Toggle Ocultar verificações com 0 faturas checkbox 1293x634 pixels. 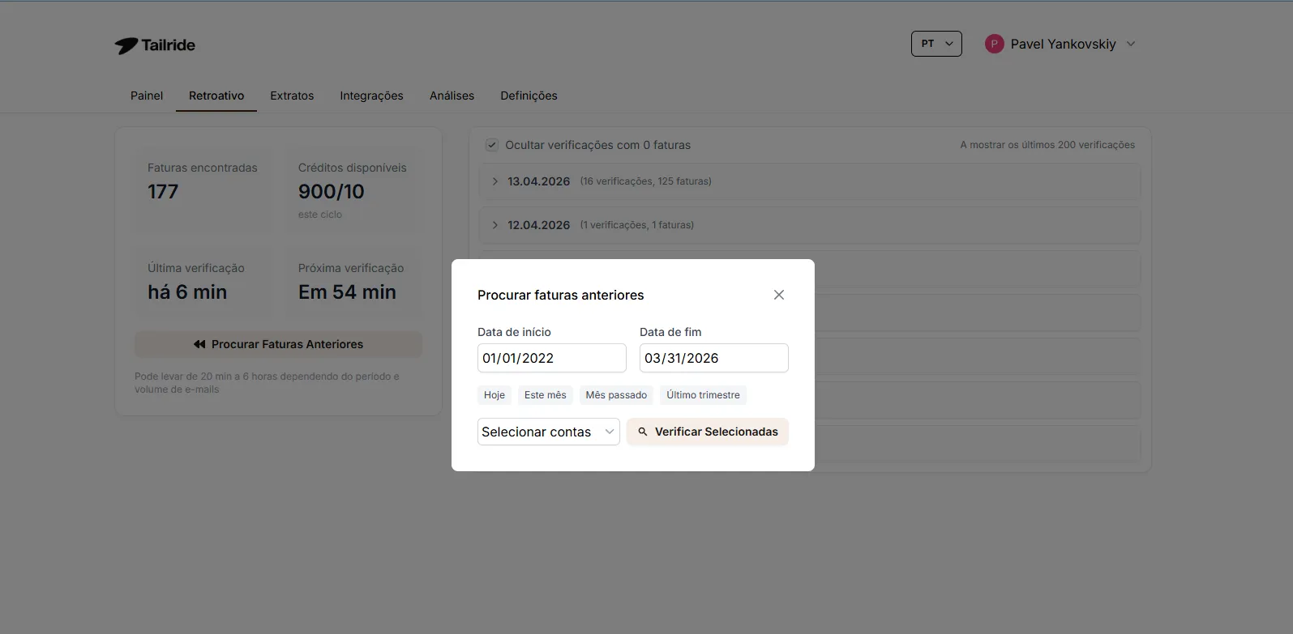(491, 145)
